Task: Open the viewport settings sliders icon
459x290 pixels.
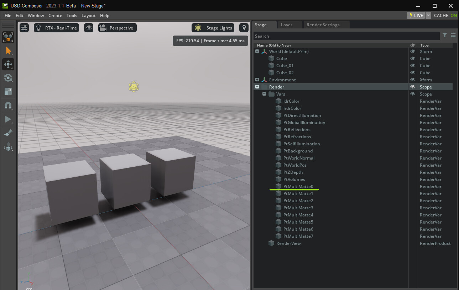Action: 24,28
